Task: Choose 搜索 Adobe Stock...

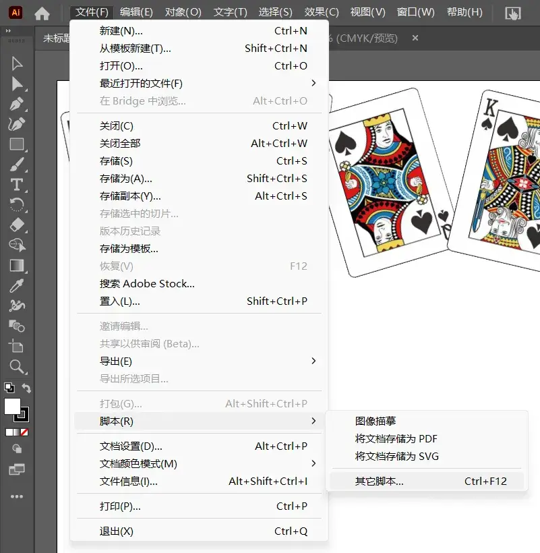Action: (x=199, y=283)
